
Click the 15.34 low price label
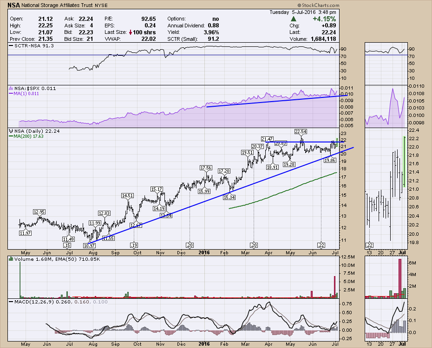click(x=229, y=197)
